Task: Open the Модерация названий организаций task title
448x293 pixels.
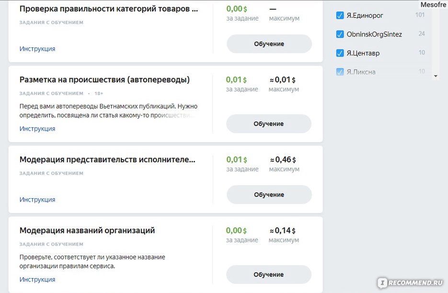Action: point(87,230)
